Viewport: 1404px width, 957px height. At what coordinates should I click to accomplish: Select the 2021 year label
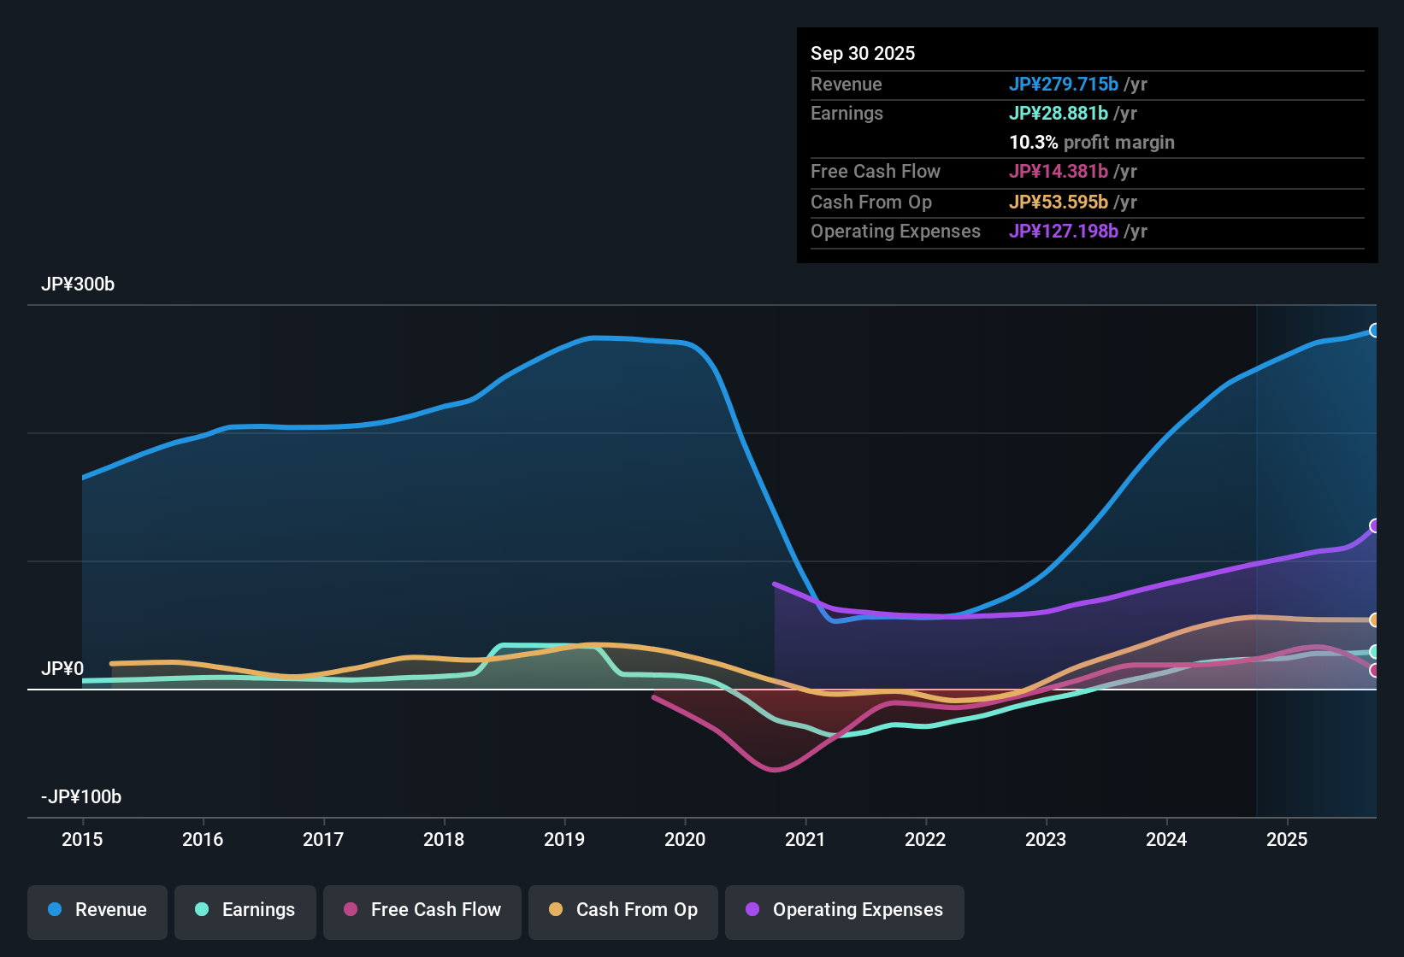coord(805,840)
